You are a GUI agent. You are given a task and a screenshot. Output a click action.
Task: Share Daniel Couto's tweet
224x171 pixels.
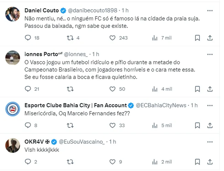[210, 38]
